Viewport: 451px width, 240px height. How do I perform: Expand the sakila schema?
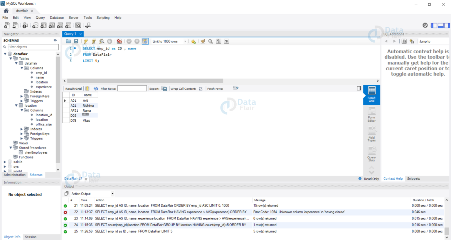coord(5,162)
